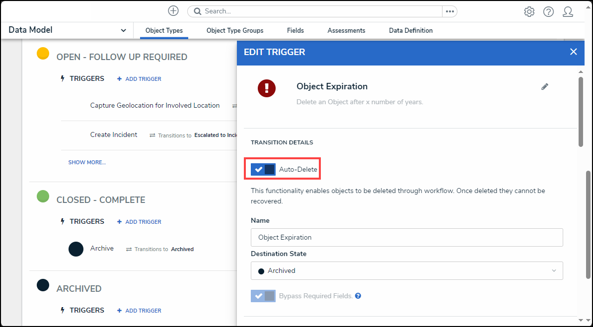Open the help question mark icon
The height and width of the screenshot is (327, 593).
point(548,12)
